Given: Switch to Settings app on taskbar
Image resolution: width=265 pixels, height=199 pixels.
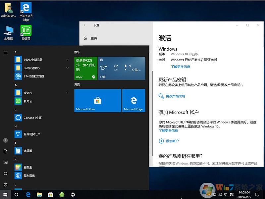Looking at the screenshot, I should tap(73, 195).
